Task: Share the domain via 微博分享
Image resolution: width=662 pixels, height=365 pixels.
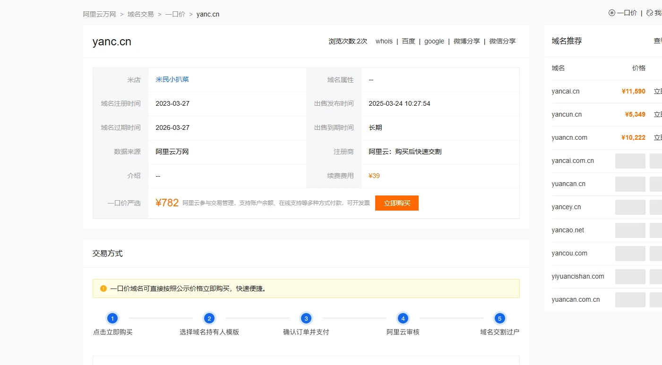Action: pos(466,42)
